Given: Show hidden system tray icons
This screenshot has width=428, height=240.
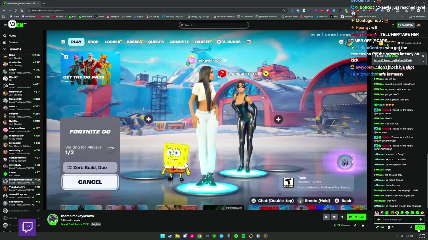Looking at the screenshot, I should pyautogui.click(x=397, y=236).
